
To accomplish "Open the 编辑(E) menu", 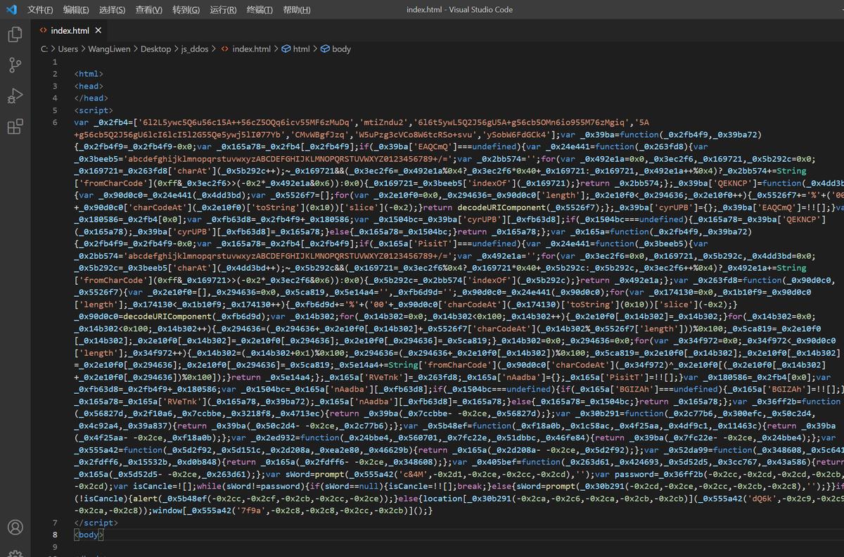I will point(76,10).
